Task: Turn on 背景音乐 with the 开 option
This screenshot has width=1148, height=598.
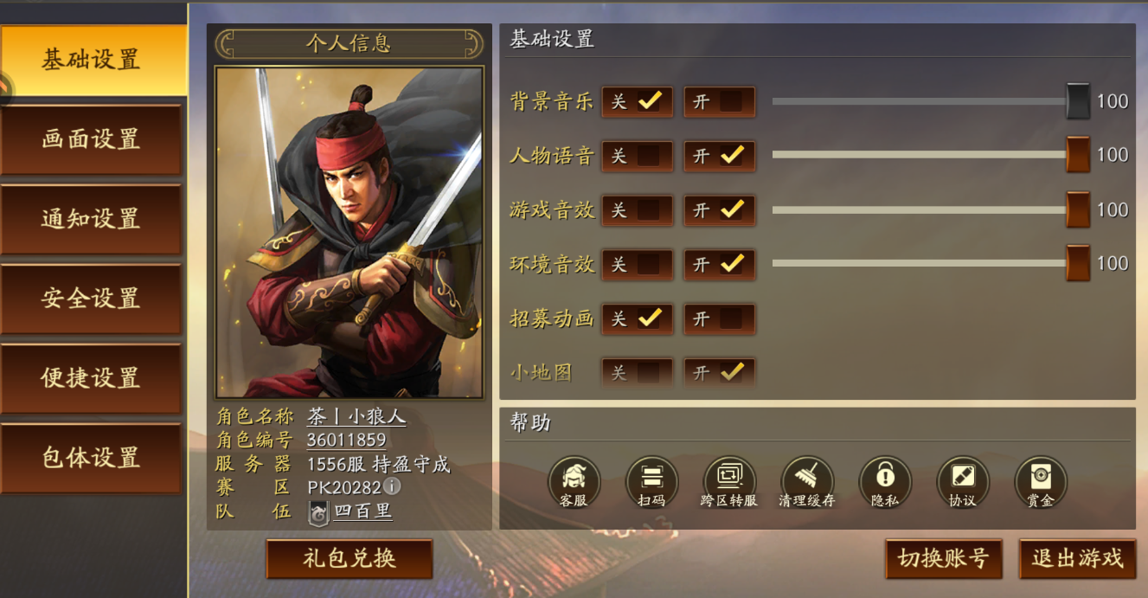Action: (720, 102)
